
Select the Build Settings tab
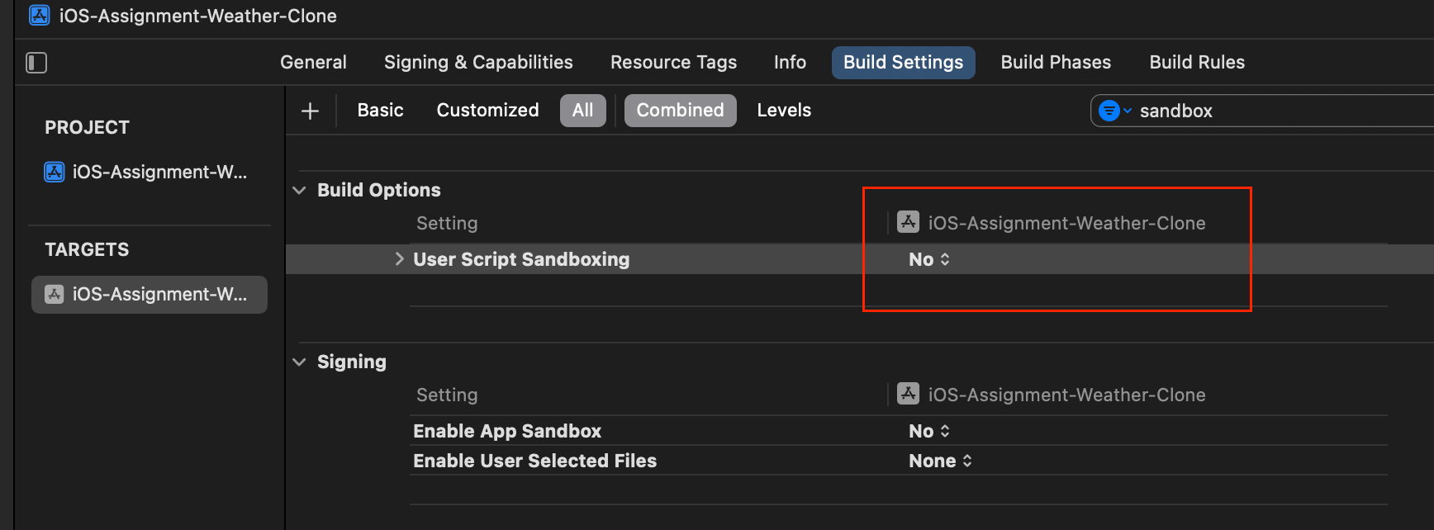[x=903, y=63]
